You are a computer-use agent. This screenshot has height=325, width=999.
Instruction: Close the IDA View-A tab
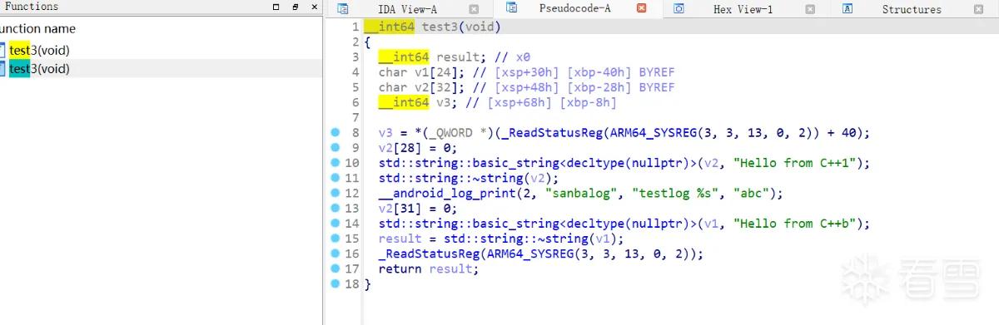[474, 9]
